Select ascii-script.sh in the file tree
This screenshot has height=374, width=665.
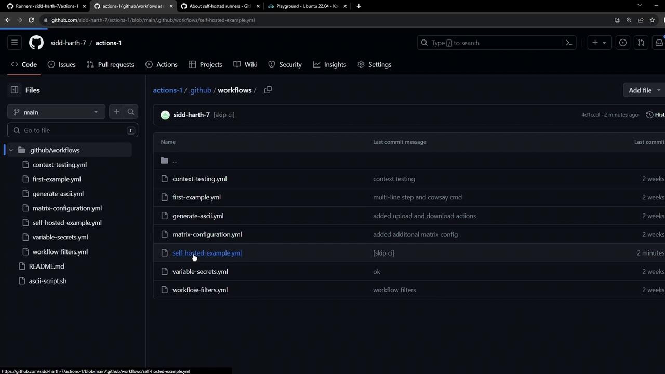coord(48,281)
